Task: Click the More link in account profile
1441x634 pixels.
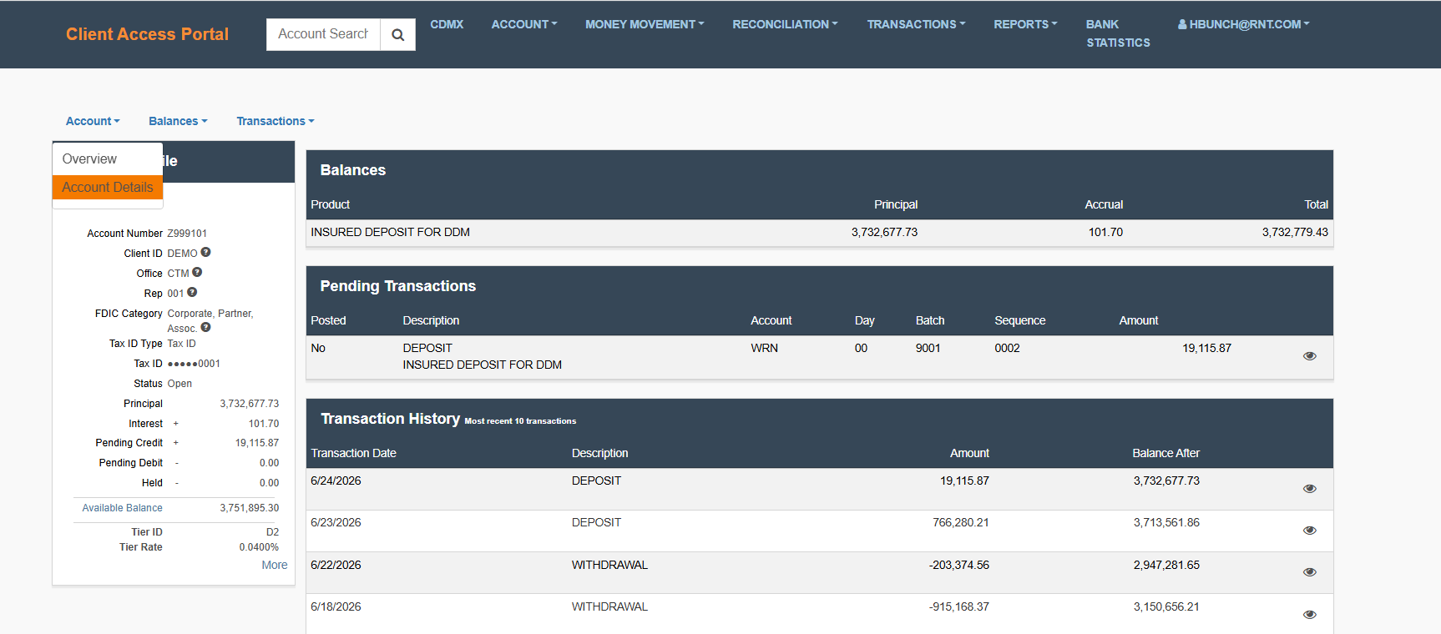Action: pos(275,565)
